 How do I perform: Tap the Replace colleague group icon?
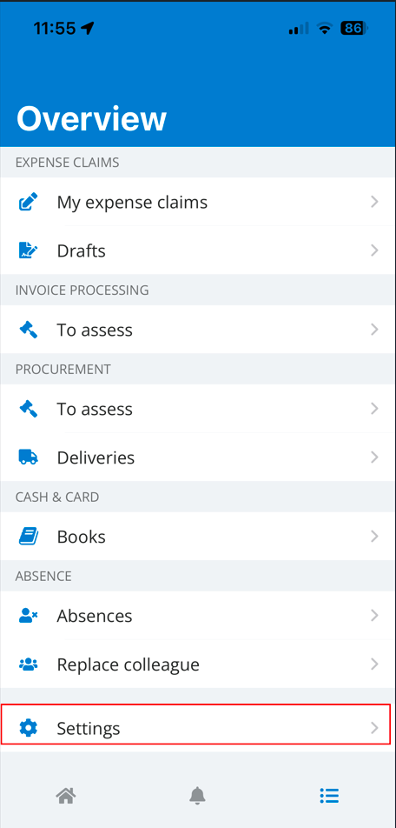click(29, 664)
